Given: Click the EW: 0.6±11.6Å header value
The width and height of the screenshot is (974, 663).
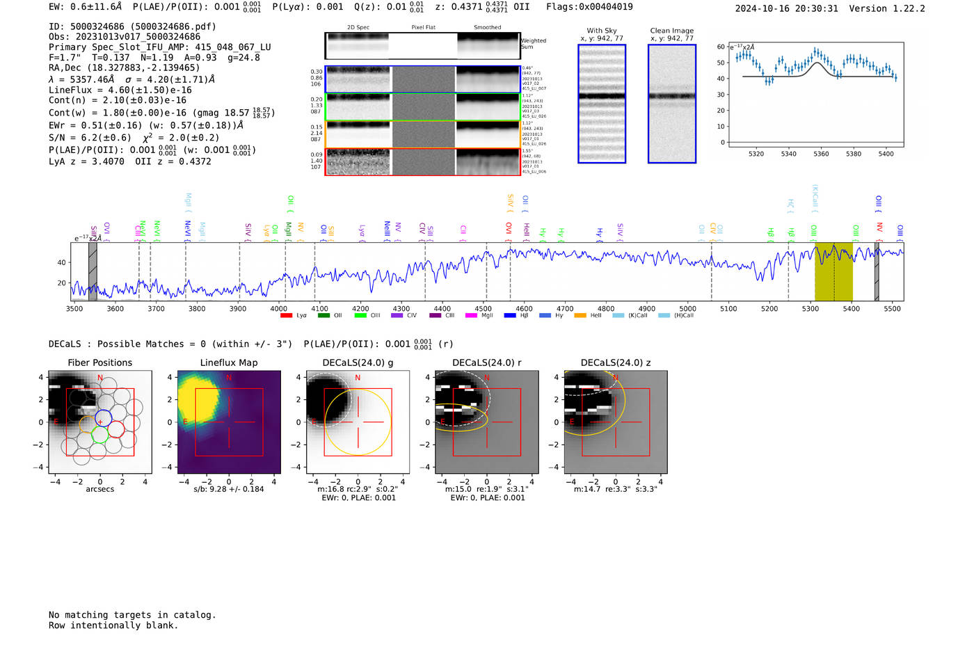Looking at the screenshot, I should [x=85, y=6].
